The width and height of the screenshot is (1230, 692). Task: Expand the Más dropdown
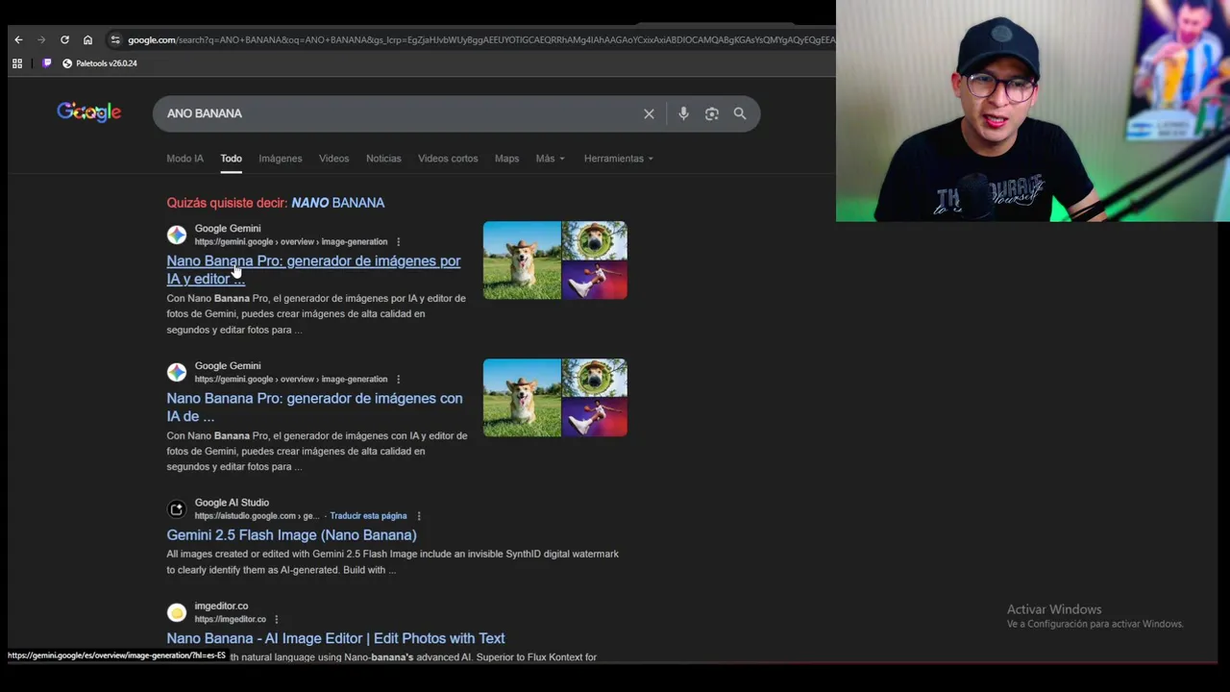[x=550, y=159]
